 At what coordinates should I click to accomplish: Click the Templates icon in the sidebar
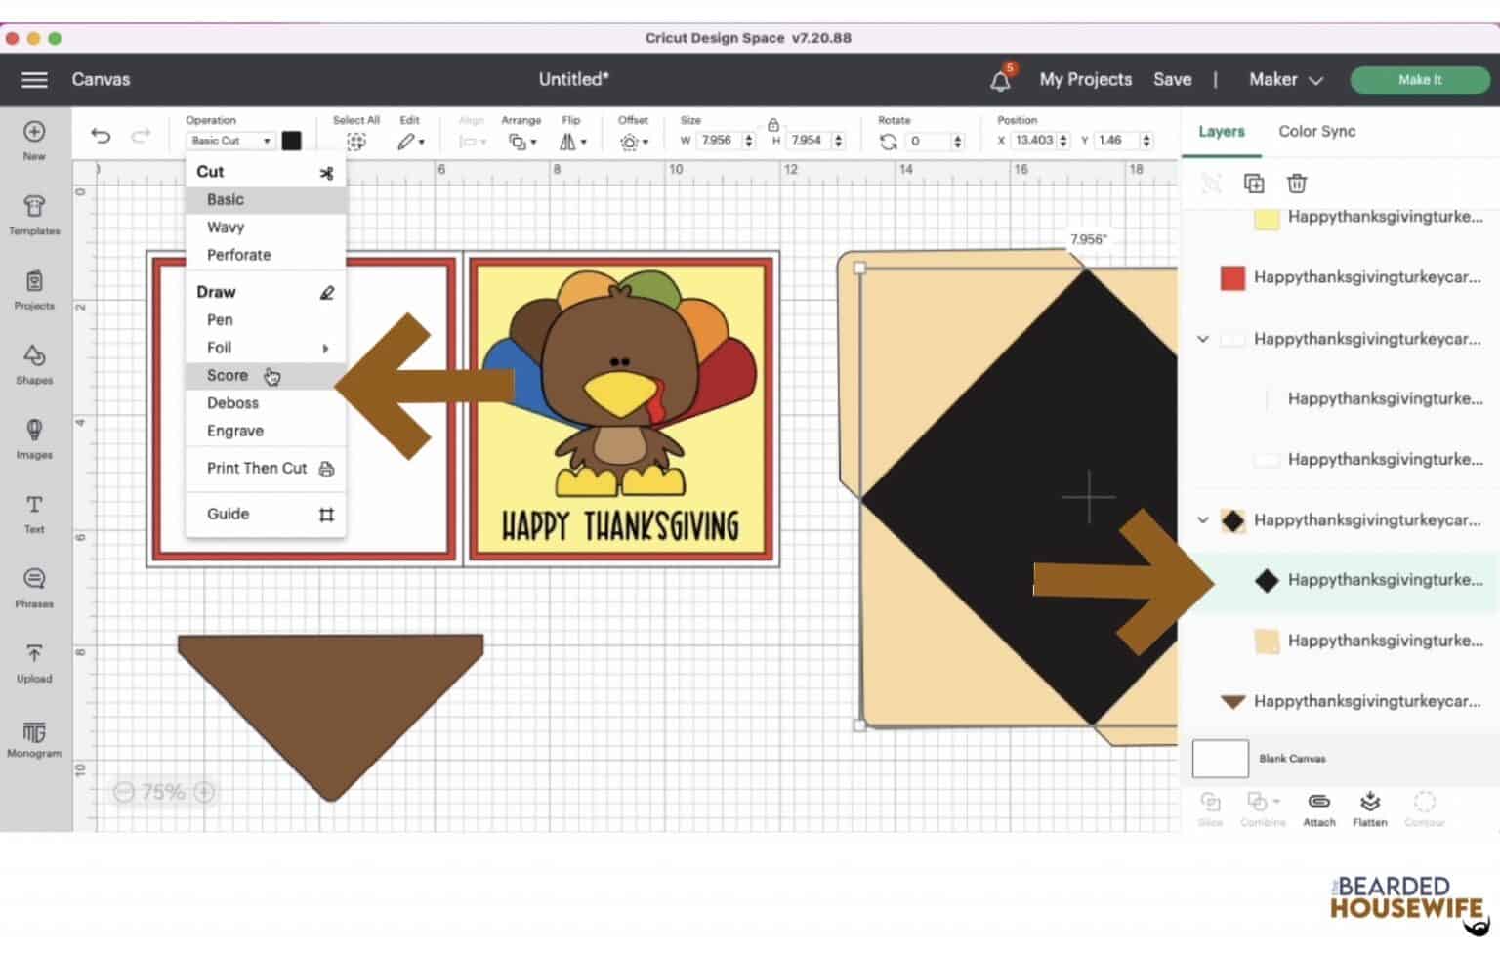coord(34,213)
